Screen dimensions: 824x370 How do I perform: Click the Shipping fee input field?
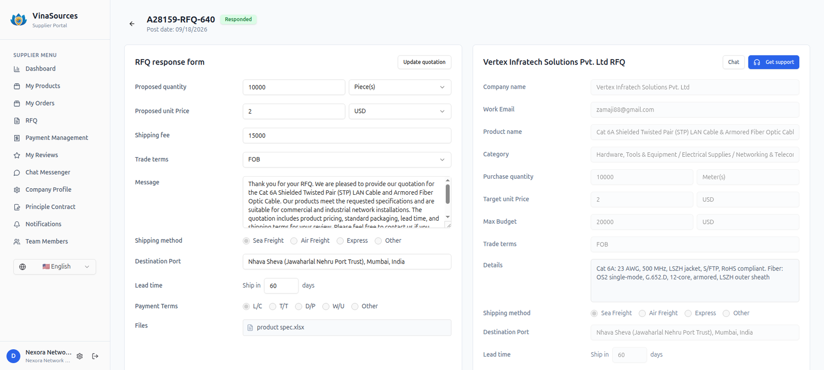click(x=347, y=135)
